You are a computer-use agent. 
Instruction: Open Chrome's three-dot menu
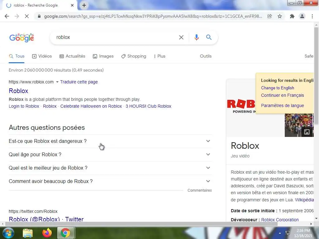(312, 16)
